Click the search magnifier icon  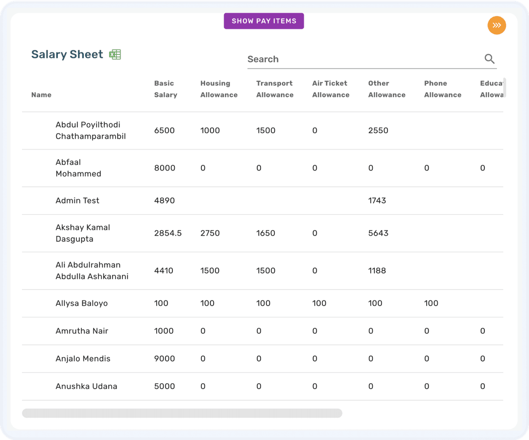click(x=489, y=58)
